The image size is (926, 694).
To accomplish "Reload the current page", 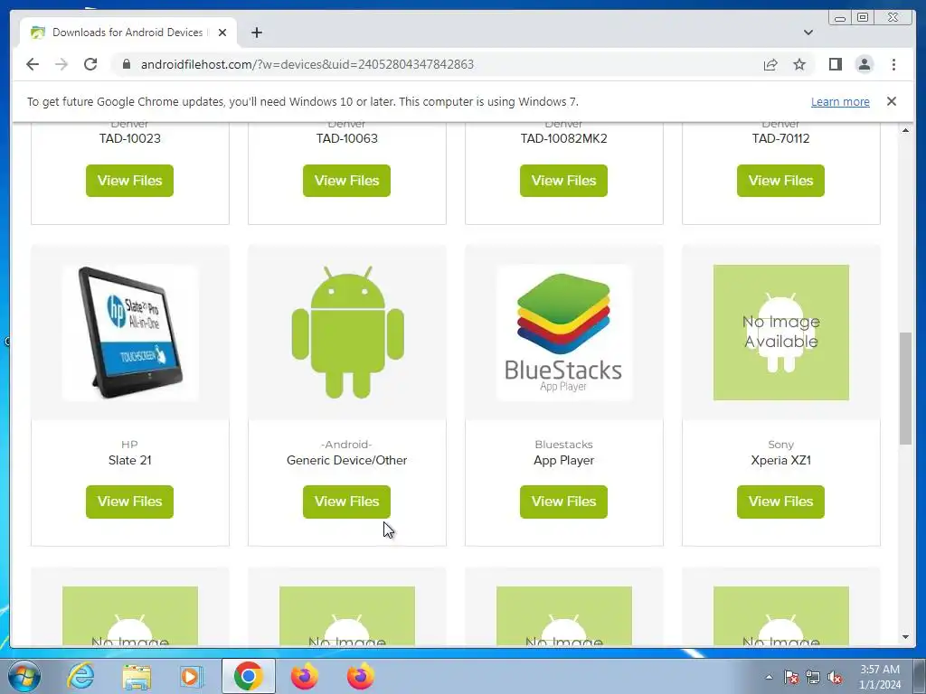I will [90, 64].
